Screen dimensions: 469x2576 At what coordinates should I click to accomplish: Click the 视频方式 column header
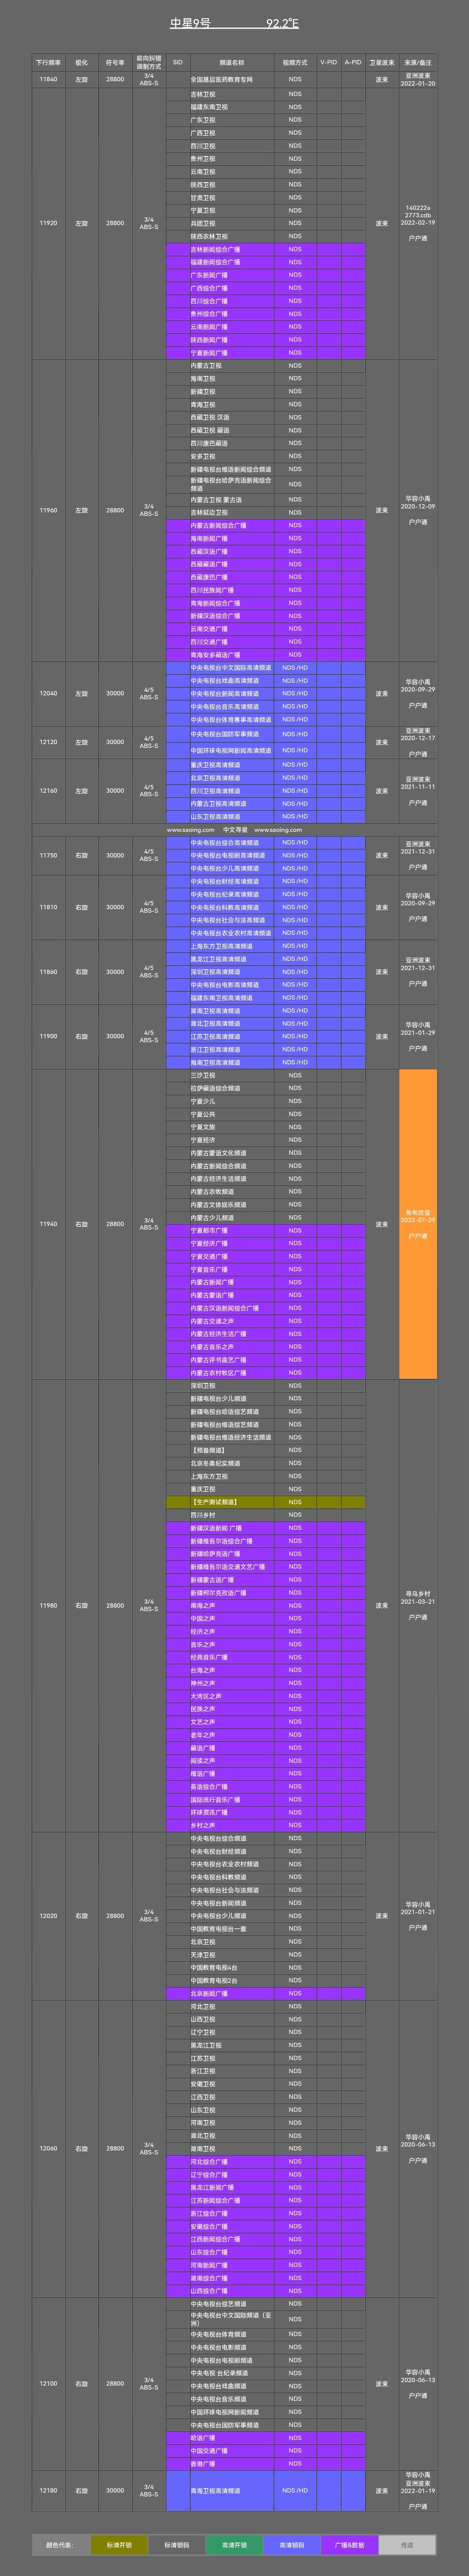pos(295,62)
